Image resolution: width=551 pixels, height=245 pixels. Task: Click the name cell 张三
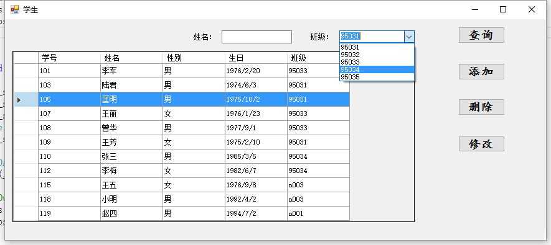point(131,156)
